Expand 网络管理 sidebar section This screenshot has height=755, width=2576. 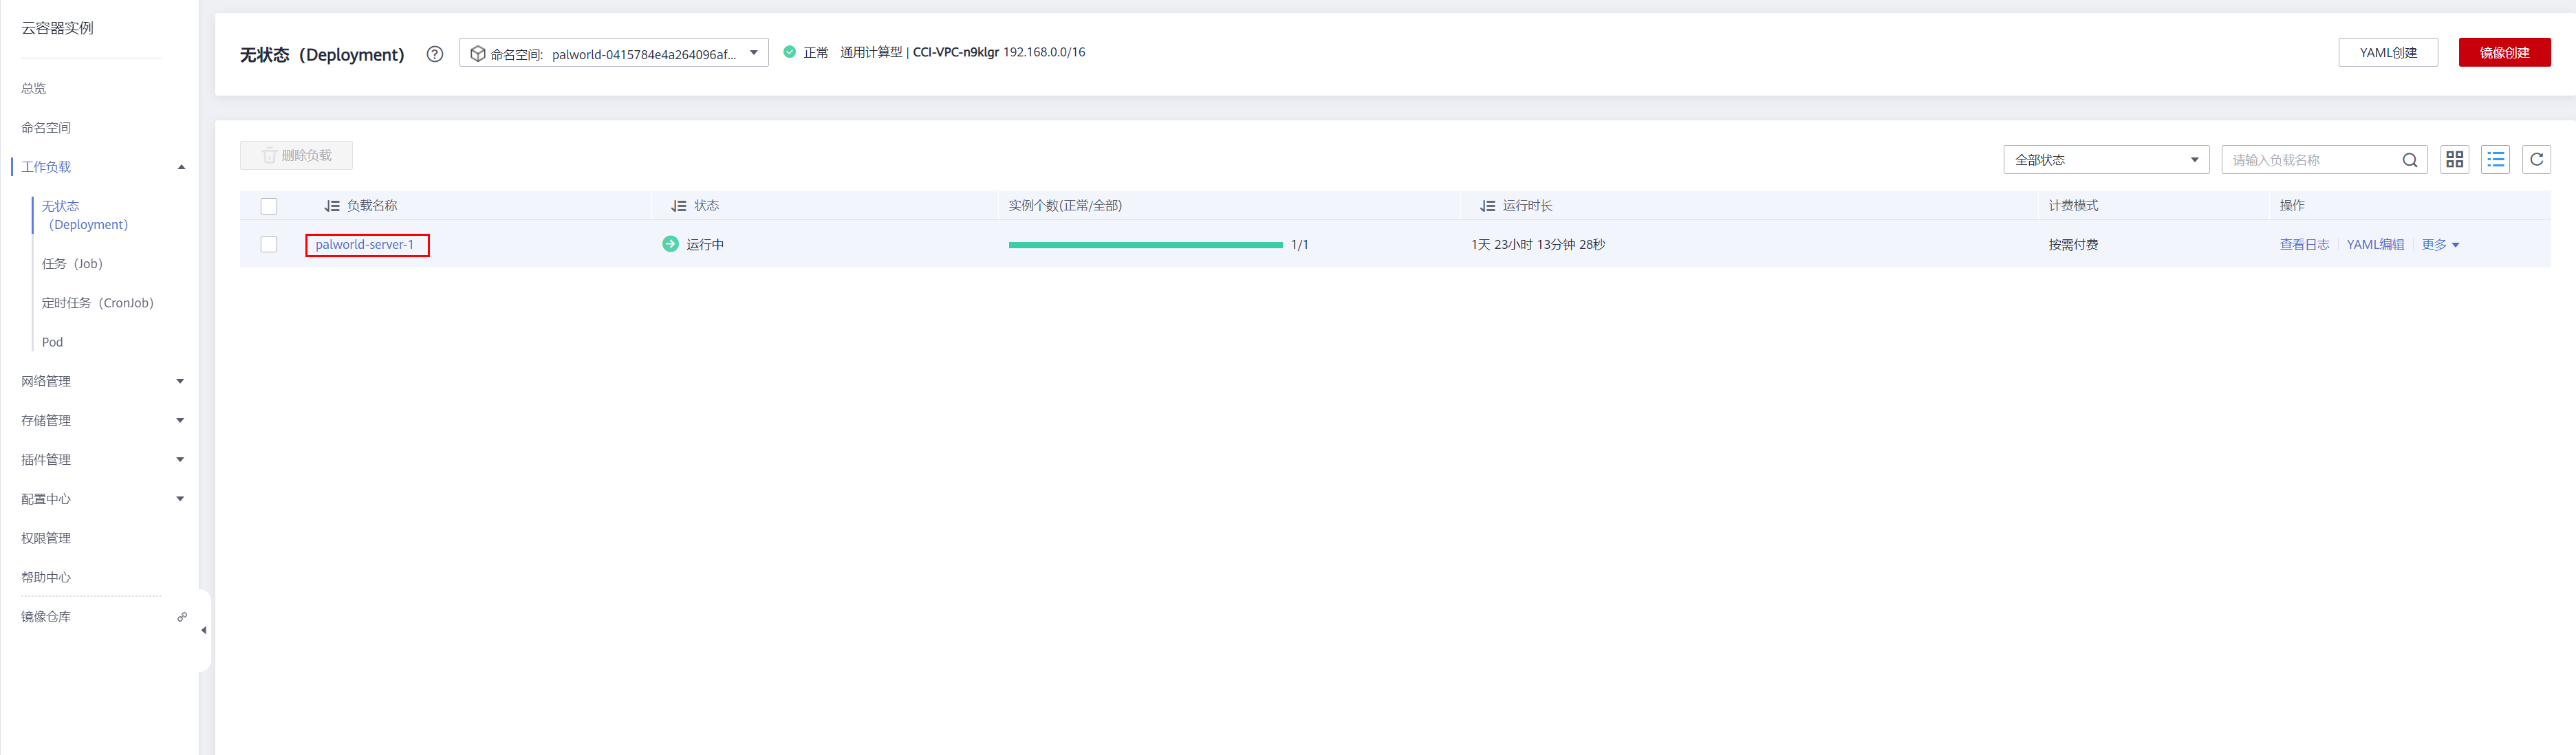coord(100,381)
